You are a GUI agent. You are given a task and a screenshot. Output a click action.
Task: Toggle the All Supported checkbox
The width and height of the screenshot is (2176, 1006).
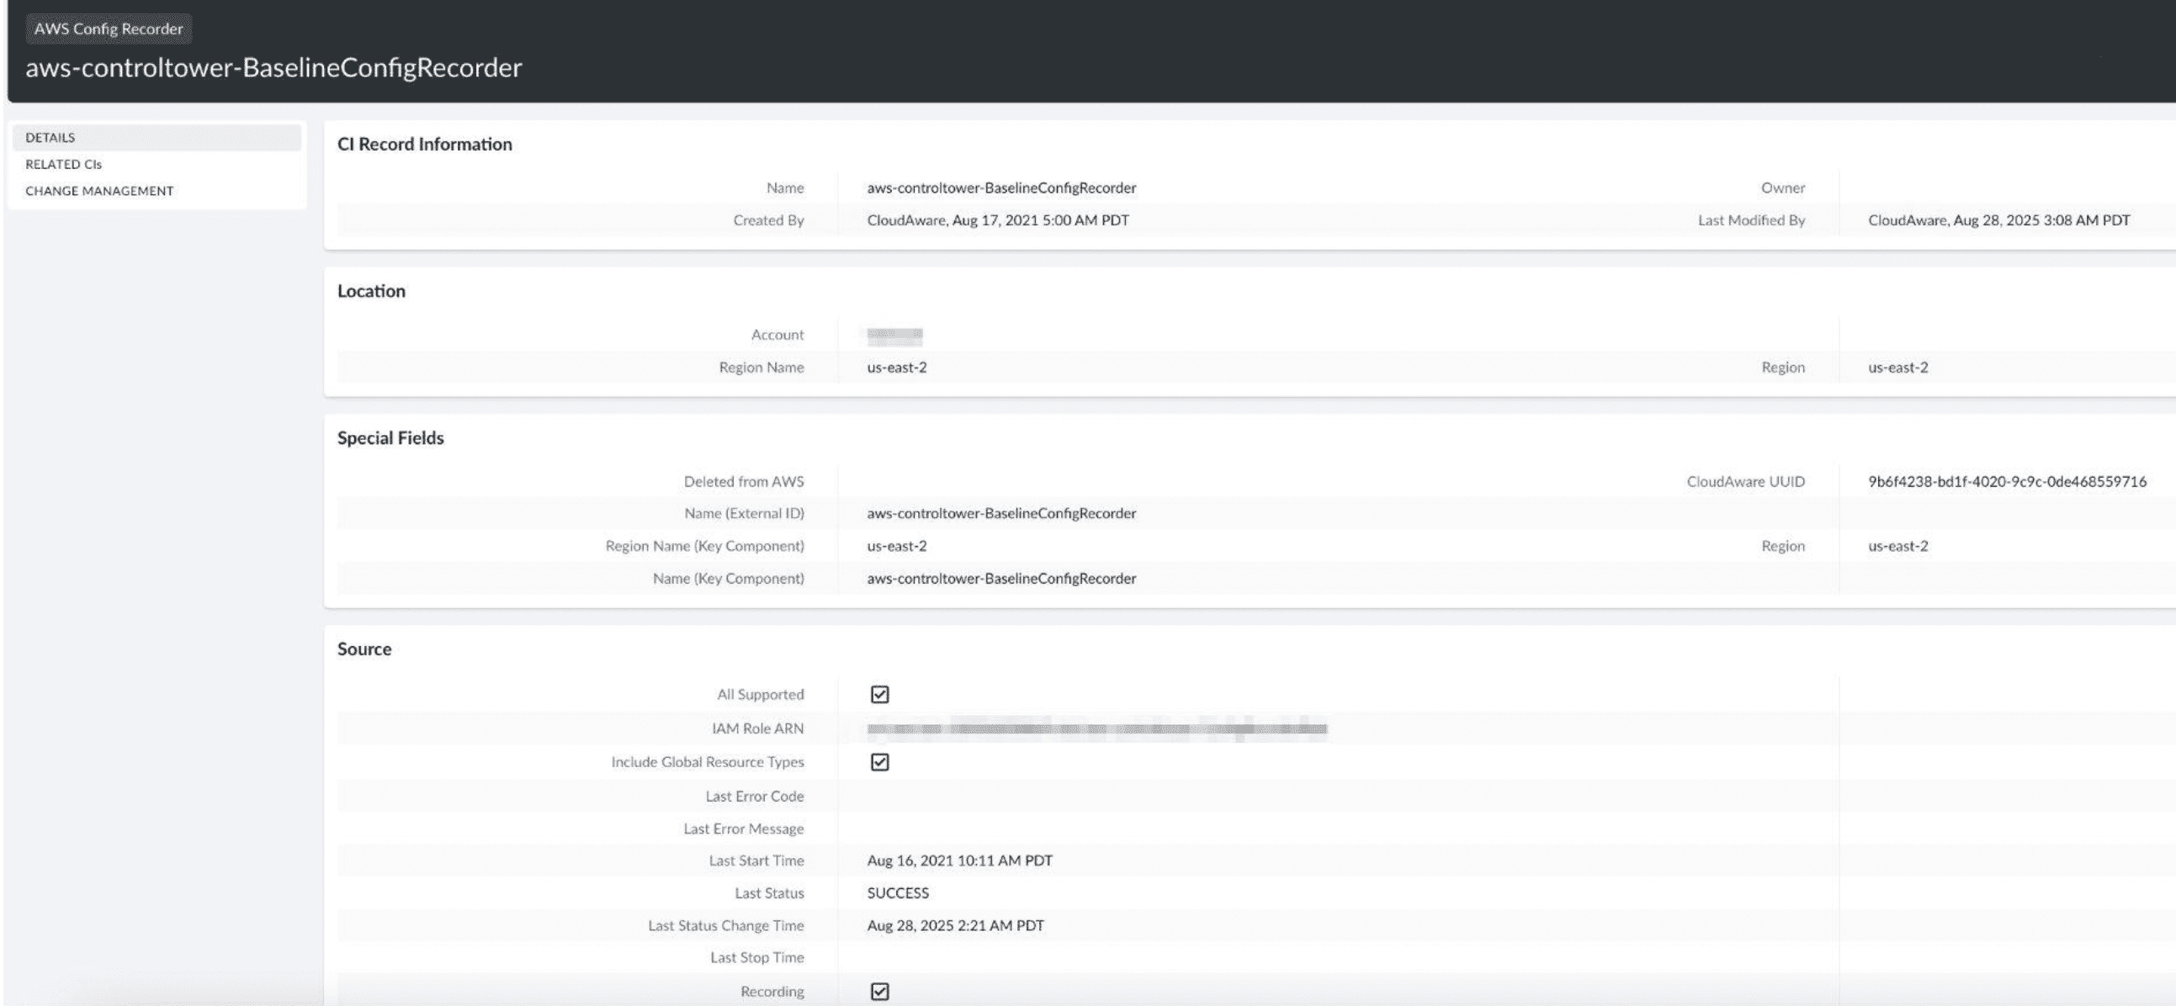click(x=879, y=694)
